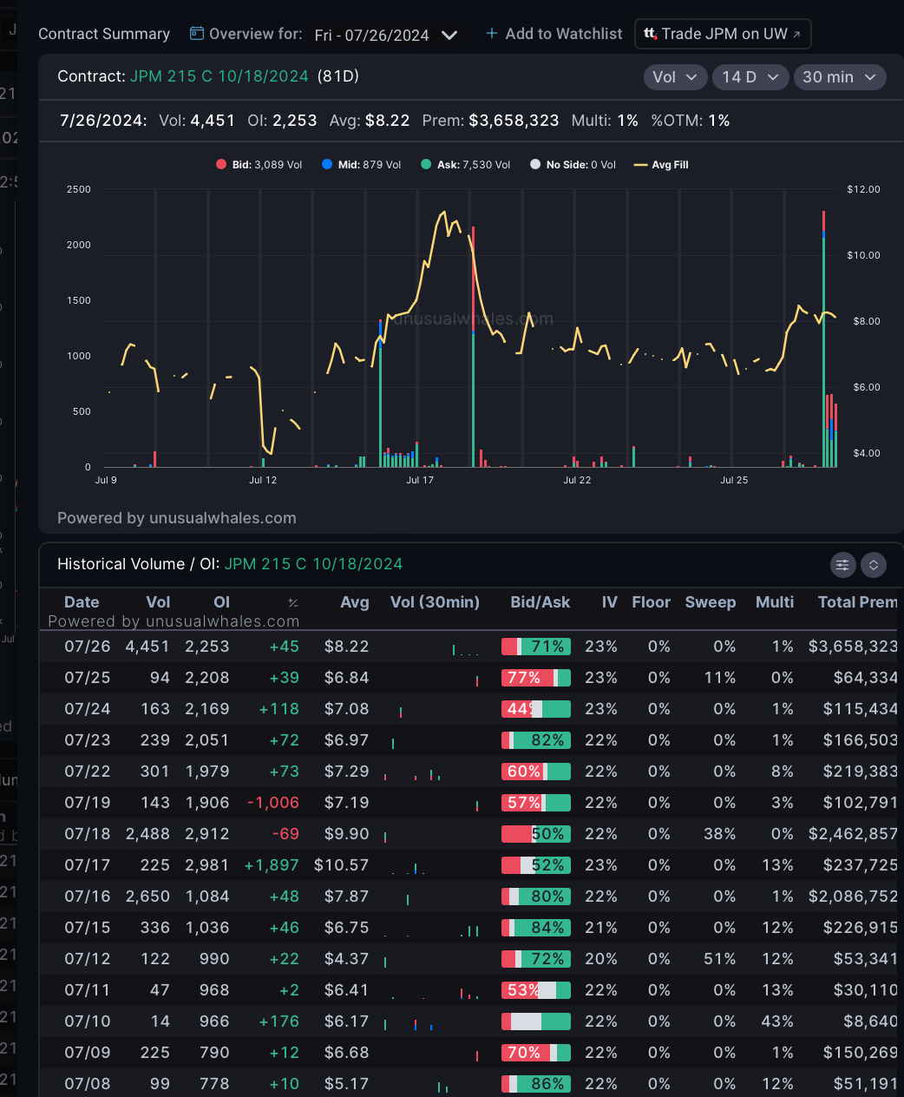This screenshot has height=1097, width=904.
Task: Click the tt brokerage logo icon
Action: (x=650, y=34)
